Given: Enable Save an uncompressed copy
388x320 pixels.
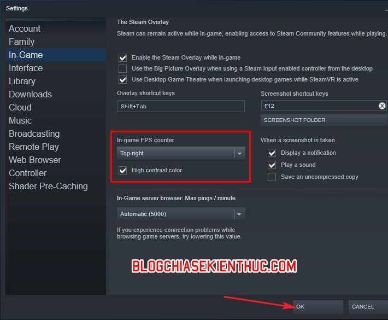Looking at the screenshot, I should [272, 177].
